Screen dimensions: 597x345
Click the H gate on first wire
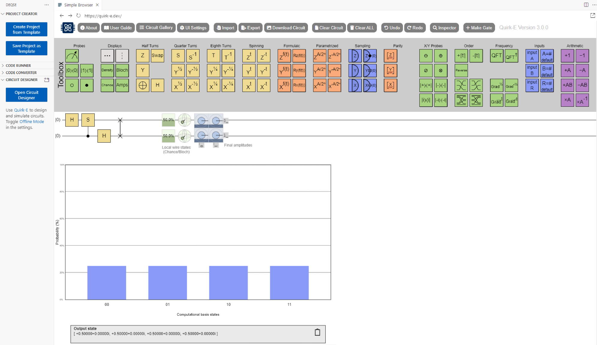[72, 120]
